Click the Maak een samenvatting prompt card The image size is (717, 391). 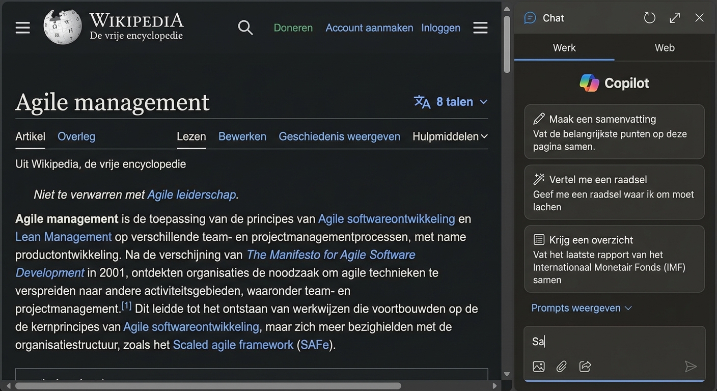pos(614,131)
